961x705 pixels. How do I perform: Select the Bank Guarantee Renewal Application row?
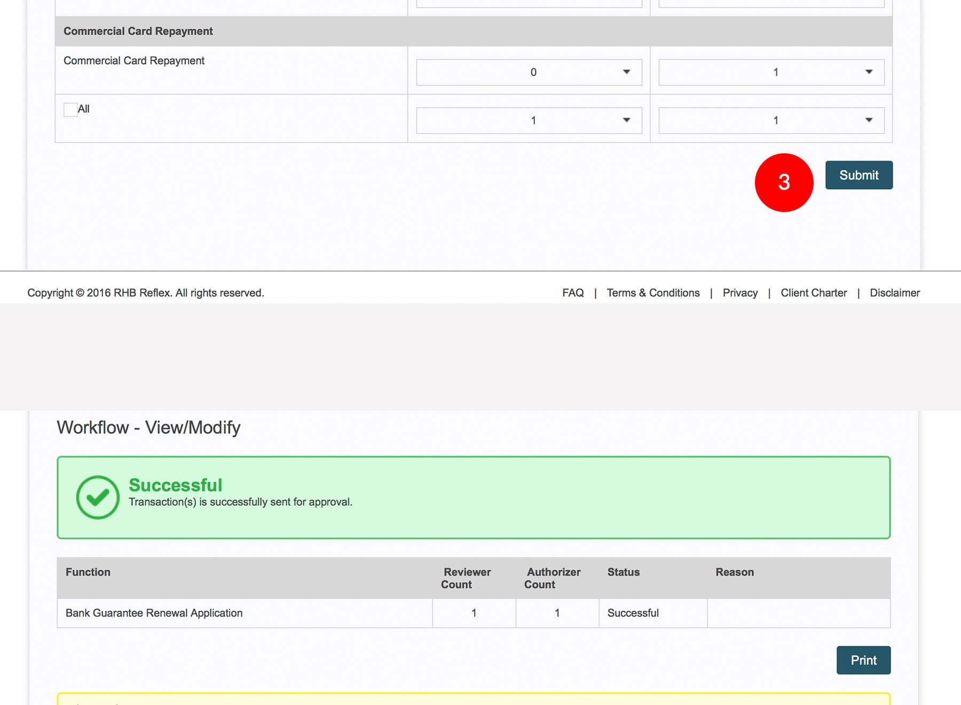click(x=154, y=613)
